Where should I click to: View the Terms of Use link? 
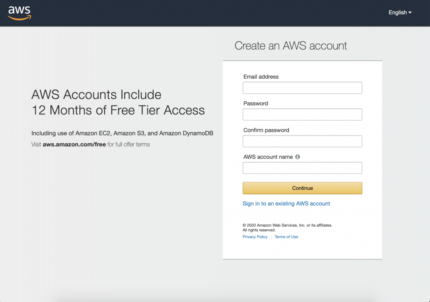pyautogui.click(x=286, y=237)
